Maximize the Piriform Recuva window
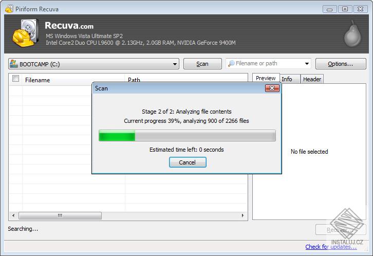Screen dimensions: 373x256 (345, 9)
